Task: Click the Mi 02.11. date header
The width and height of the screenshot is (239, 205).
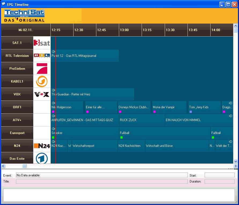Action: point(26,30)
